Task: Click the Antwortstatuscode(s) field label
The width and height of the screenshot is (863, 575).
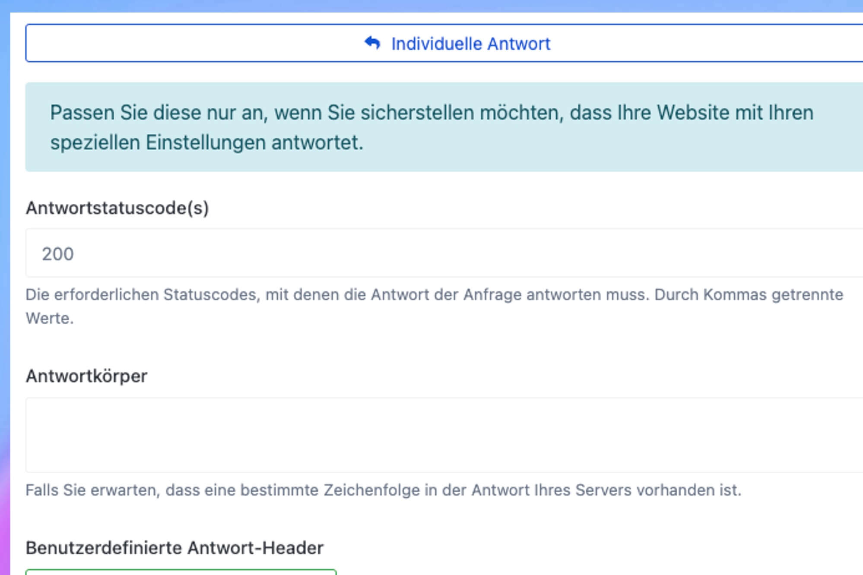Action: [117, 208]
